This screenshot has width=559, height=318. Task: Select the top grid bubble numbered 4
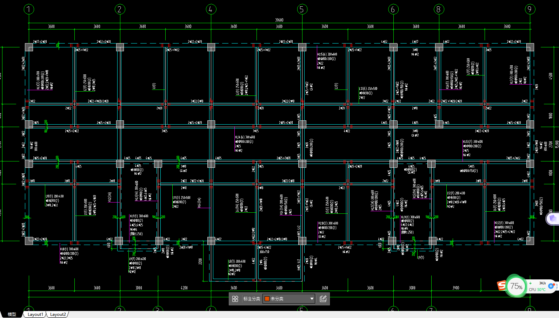[x=211, y=9]
